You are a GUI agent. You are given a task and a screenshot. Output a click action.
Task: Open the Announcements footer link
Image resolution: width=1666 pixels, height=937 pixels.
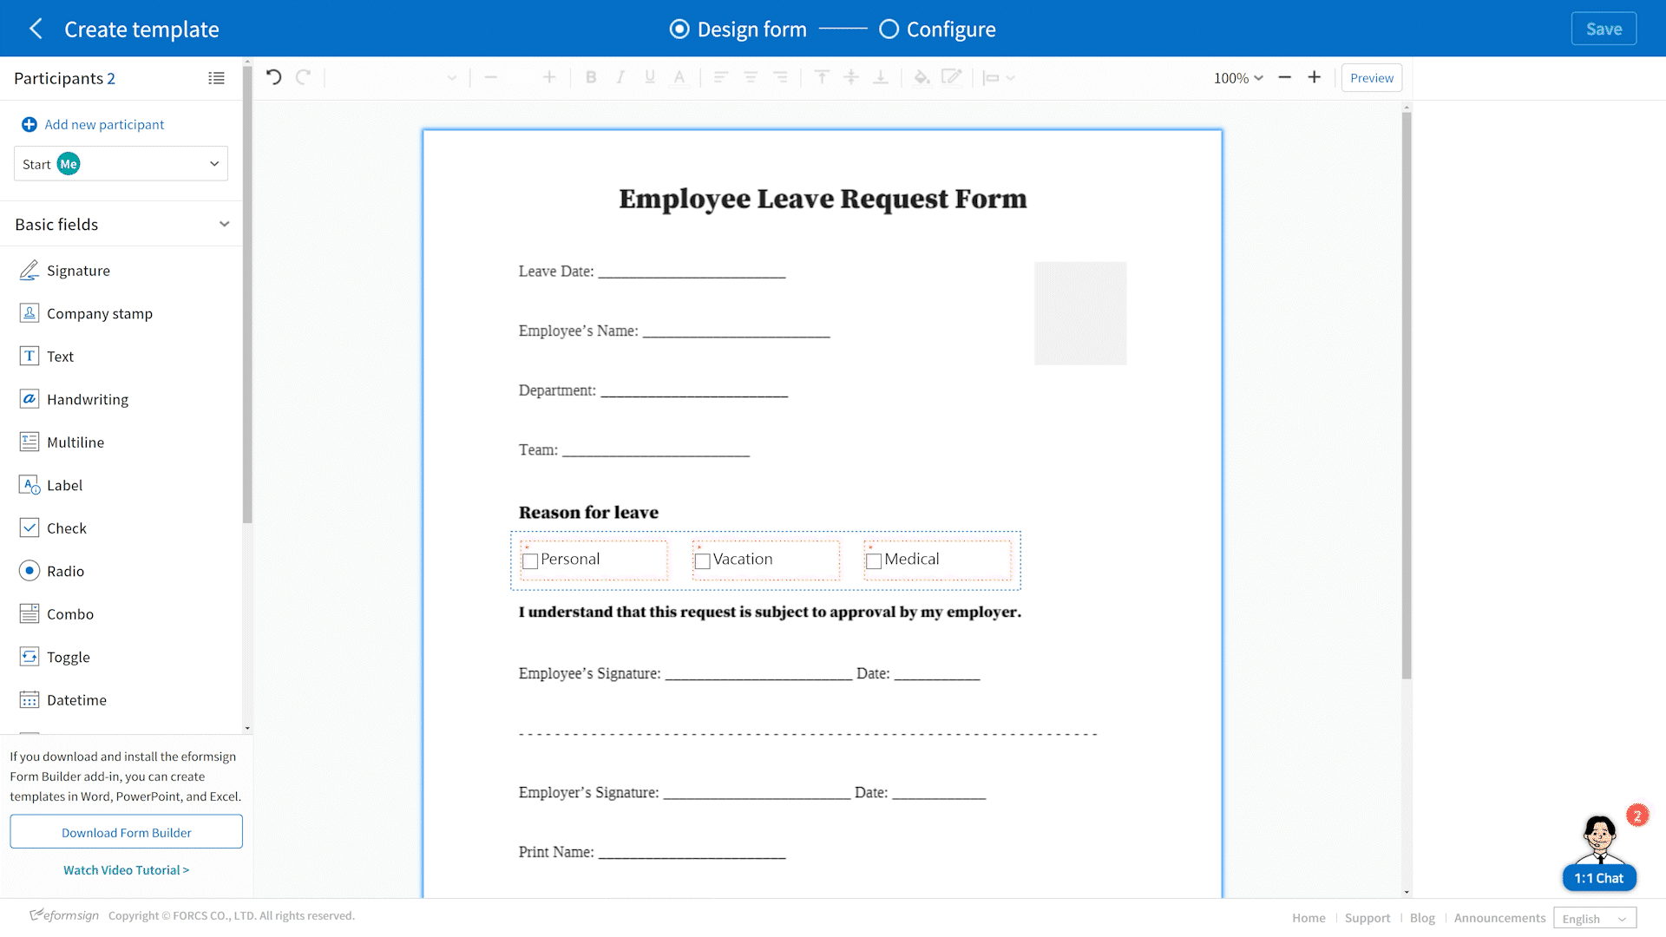point(1499,918)
